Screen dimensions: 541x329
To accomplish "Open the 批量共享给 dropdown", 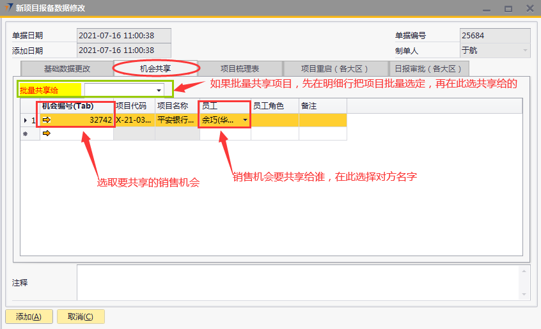I will pos(159,90).
